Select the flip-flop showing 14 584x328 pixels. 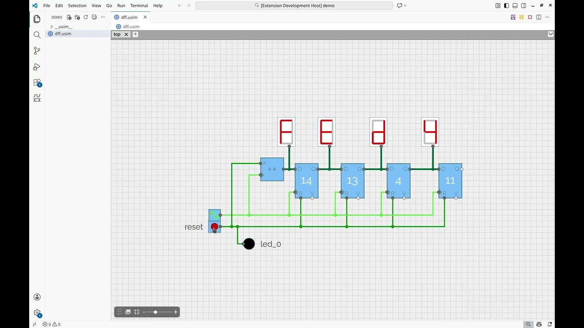click(x=307, y=181)
